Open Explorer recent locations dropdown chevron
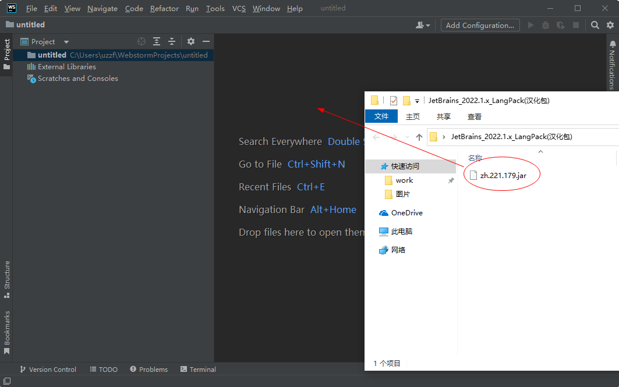 pyautogui.click(x=408, y=137)
